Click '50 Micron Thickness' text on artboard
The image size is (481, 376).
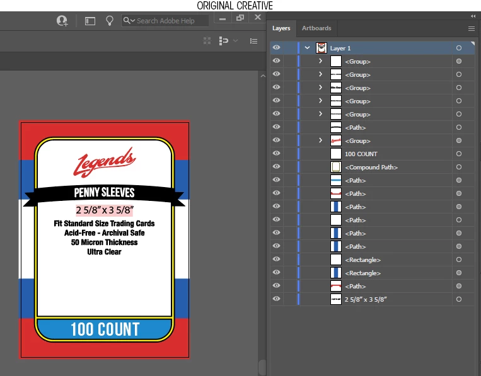click(x=104, y=242)
